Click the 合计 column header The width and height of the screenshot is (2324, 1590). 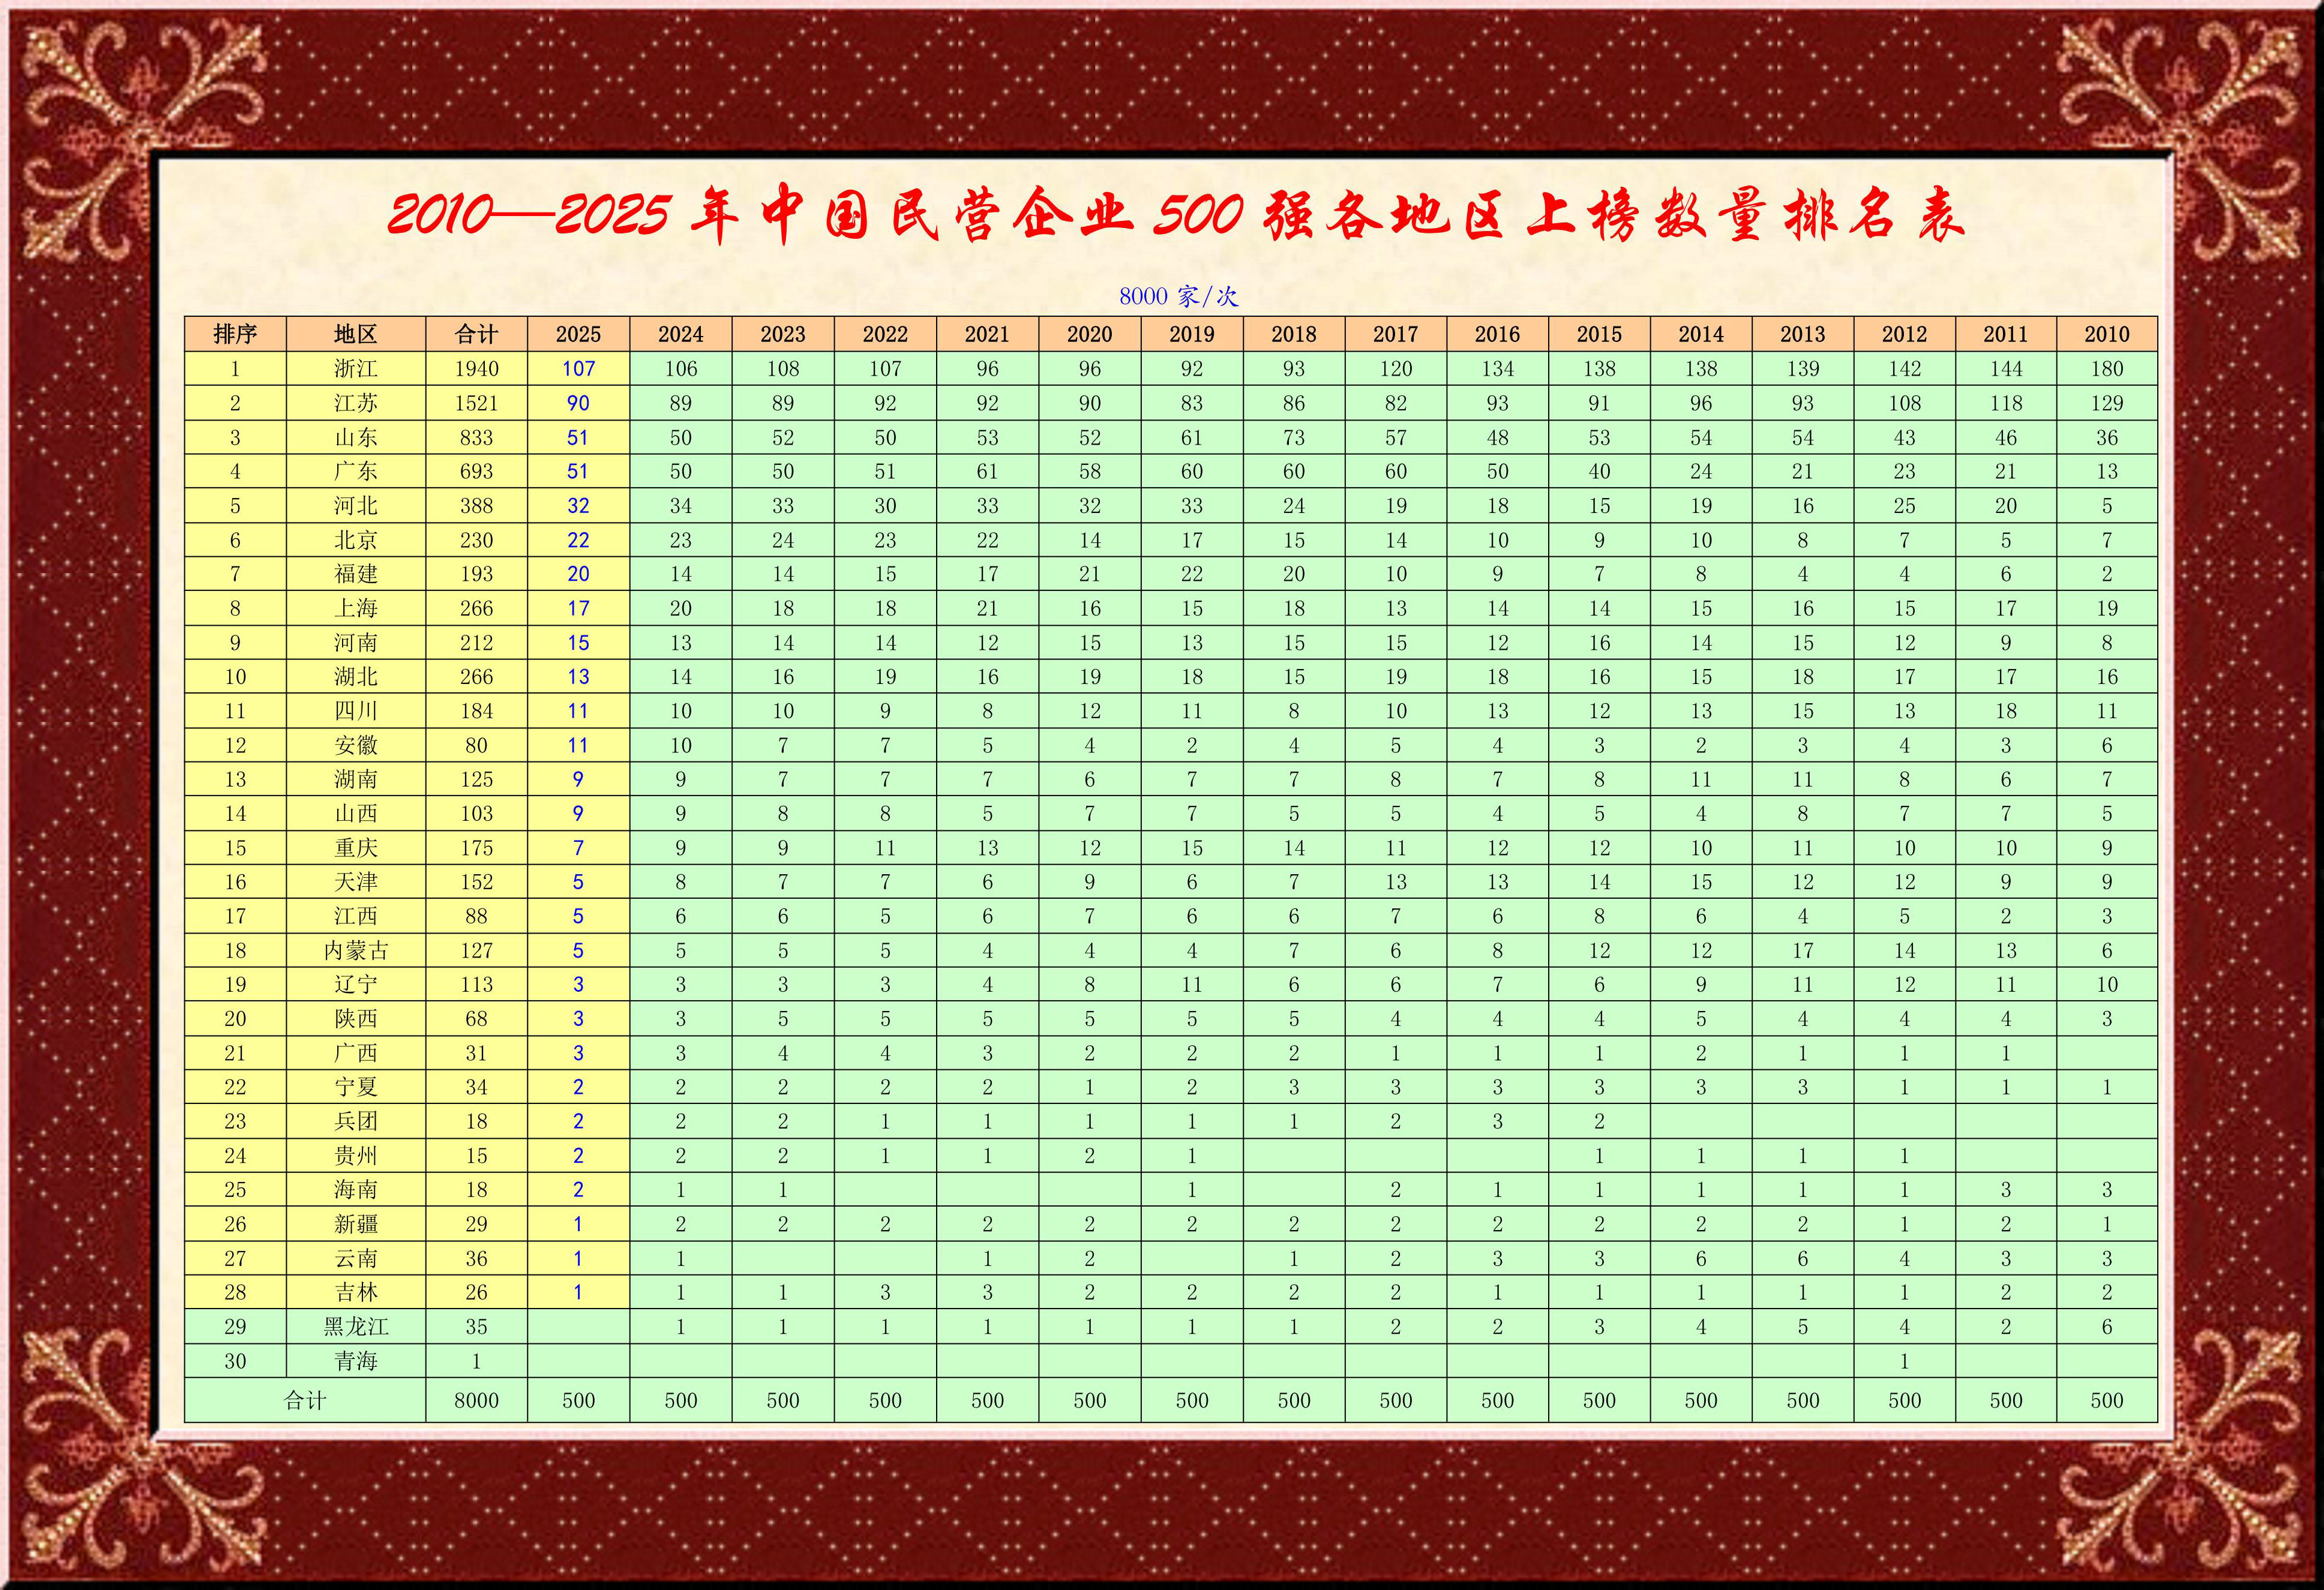tap(476, 334)
